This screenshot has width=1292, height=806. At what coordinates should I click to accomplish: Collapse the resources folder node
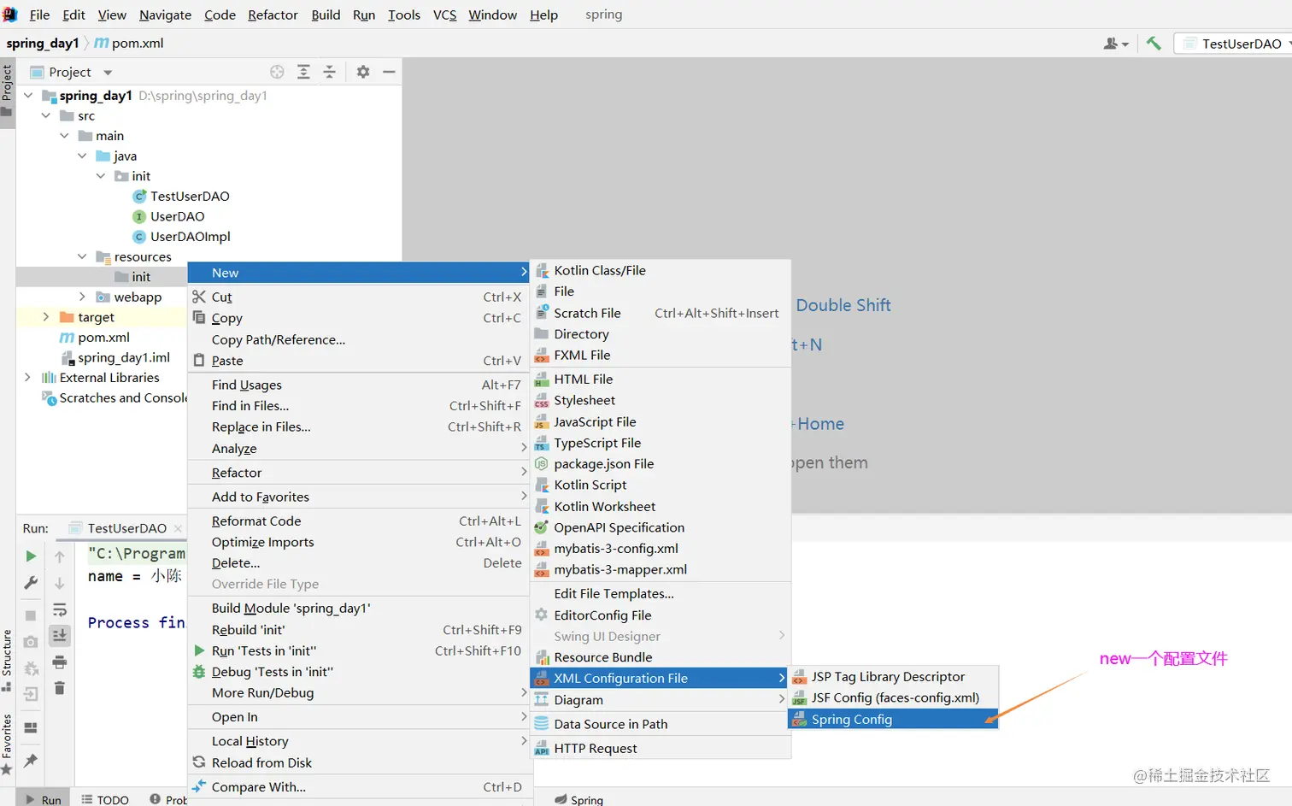coord(82,256)
